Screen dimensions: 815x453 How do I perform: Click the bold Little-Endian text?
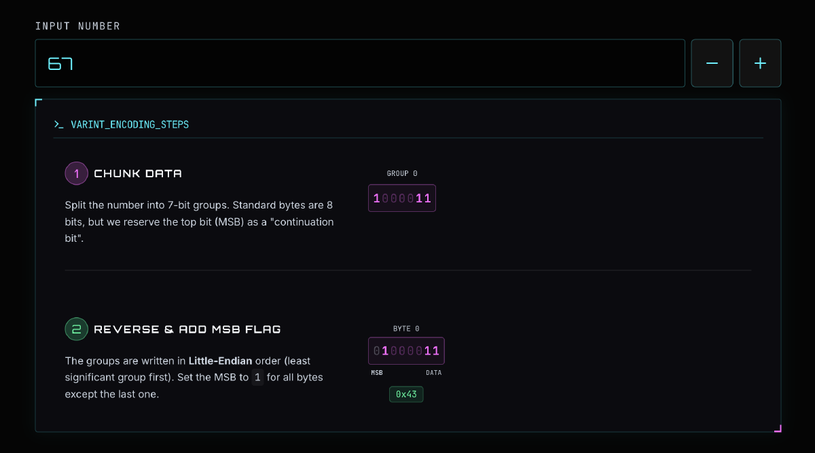point(220,361)
